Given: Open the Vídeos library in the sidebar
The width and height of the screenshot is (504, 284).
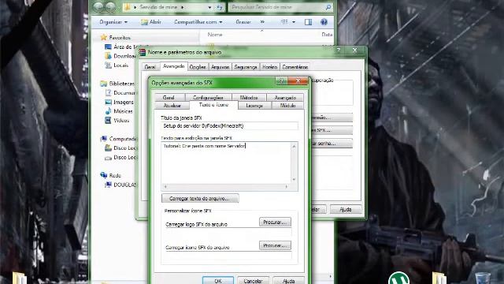Looking at the screenshot, I should tap(117, 121).
